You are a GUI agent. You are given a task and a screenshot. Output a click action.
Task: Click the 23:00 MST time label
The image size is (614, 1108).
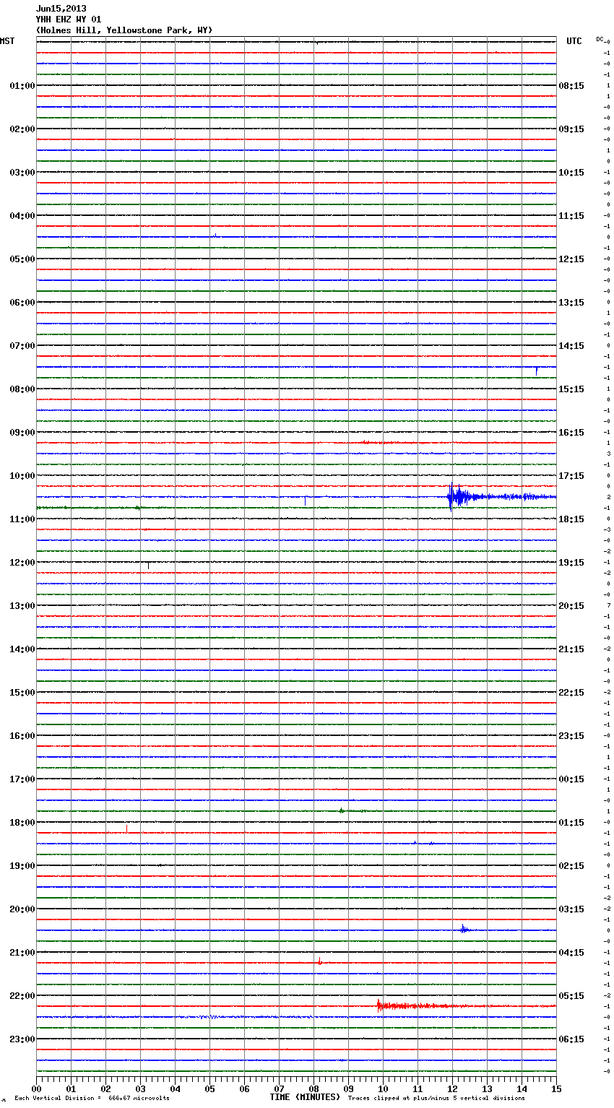coord(22,1039)
